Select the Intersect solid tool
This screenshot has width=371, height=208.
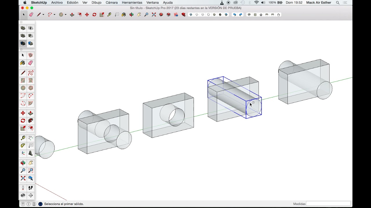[30, 28]
